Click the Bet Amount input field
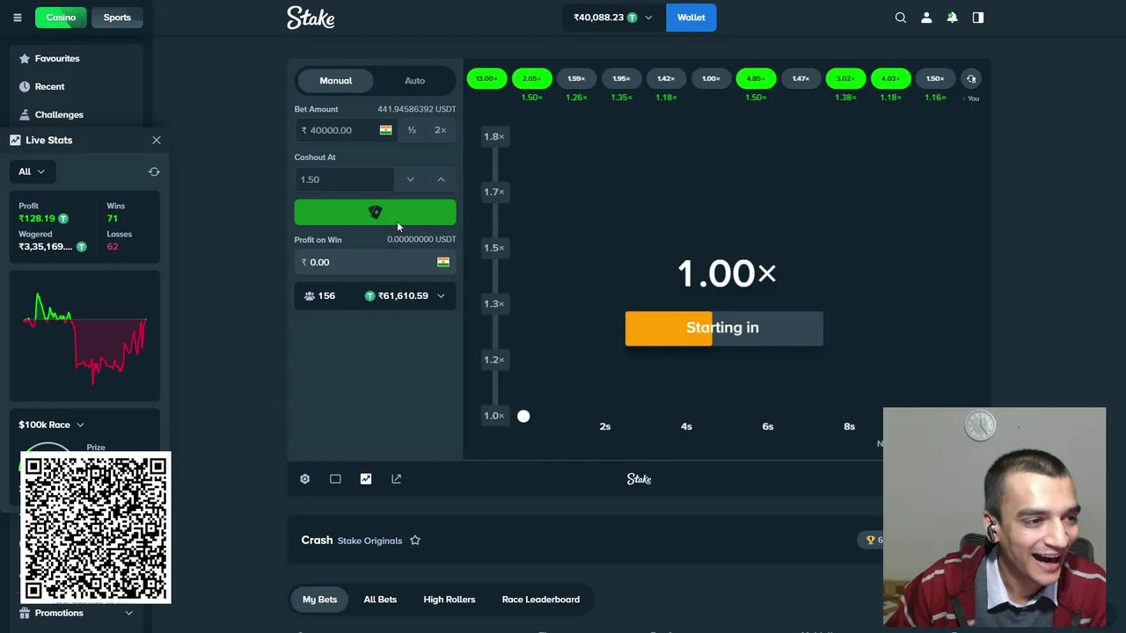 pos(346,130)
